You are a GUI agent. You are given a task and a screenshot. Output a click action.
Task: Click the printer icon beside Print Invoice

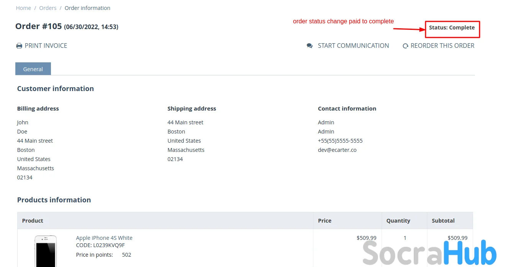pyautogui.click(x=19, y=46)
